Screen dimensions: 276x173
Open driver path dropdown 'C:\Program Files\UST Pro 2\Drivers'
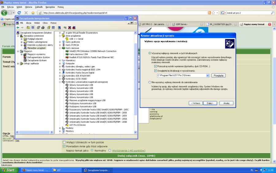pos(208,76)
